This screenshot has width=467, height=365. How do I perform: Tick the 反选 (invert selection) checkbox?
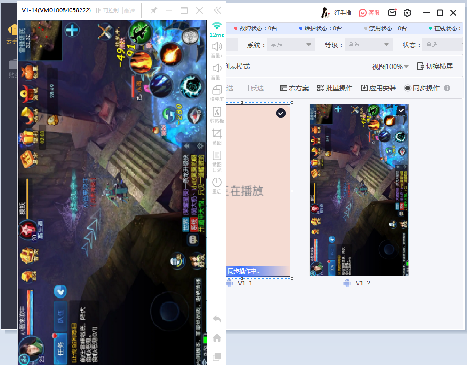(245, 88)
